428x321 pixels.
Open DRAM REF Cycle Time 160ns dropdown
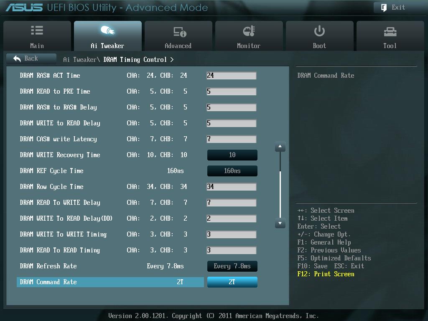point(232,171)
